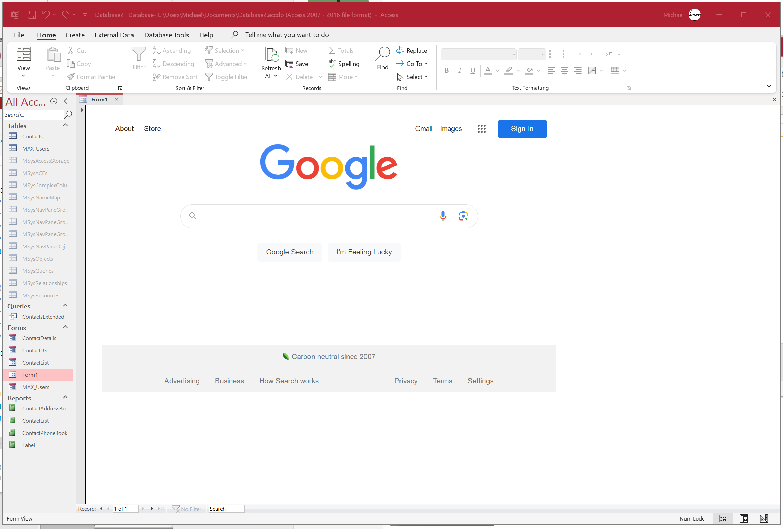Image resolution: width=783 pixels, height=529 pixels.
Task: Click the Find magnifier icon in ribbon
Action: pos(382,54)
